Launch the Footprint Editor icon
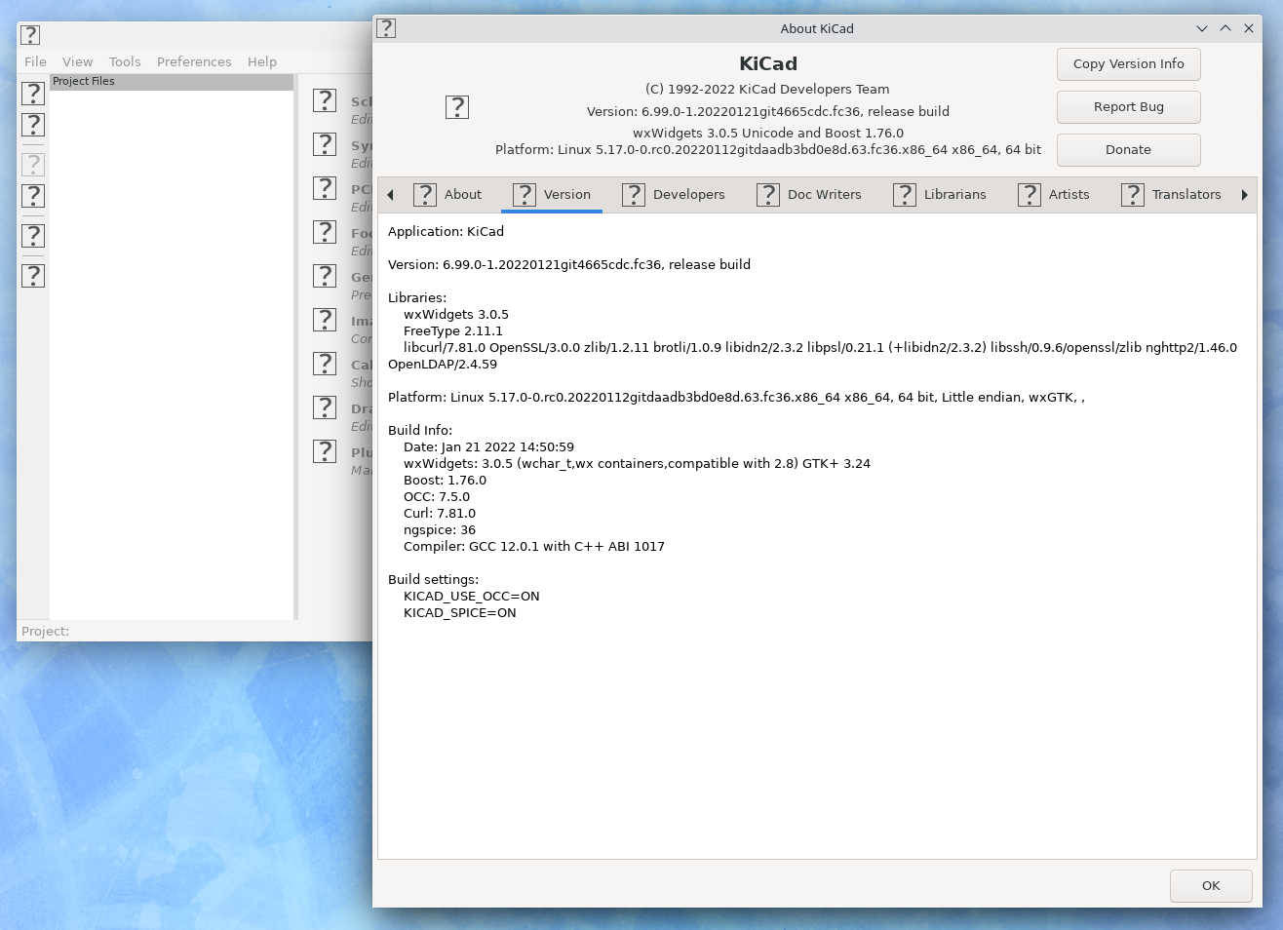Image resolution: width=1283 pixels, height=930 pixels. coord(325,232)
